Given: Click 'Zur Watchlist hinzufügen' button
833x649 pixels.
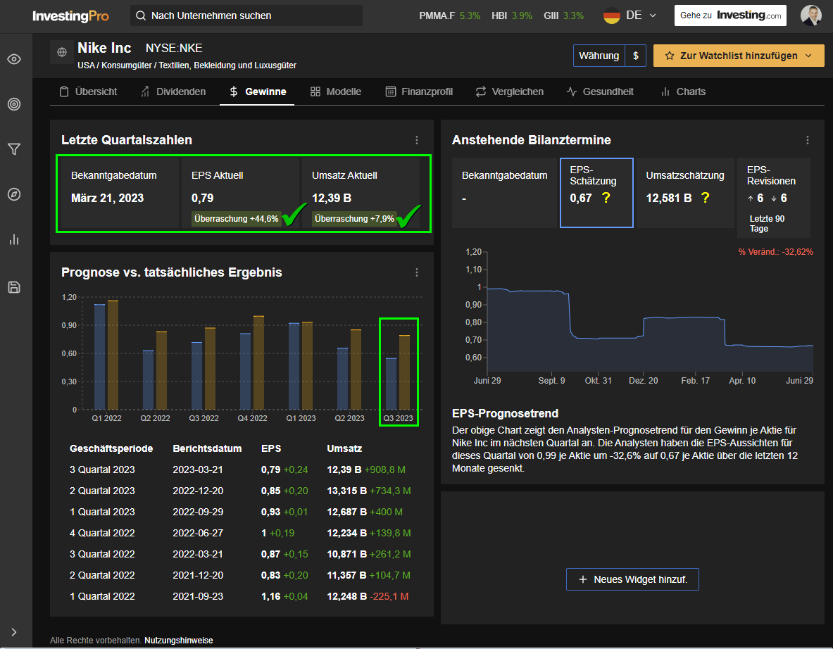Looking at the screenshot, I should 739,56.
